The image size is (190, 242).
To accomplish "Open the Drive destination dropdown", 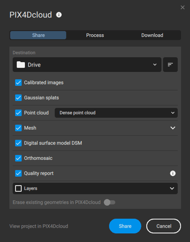I will pos(87,64).
